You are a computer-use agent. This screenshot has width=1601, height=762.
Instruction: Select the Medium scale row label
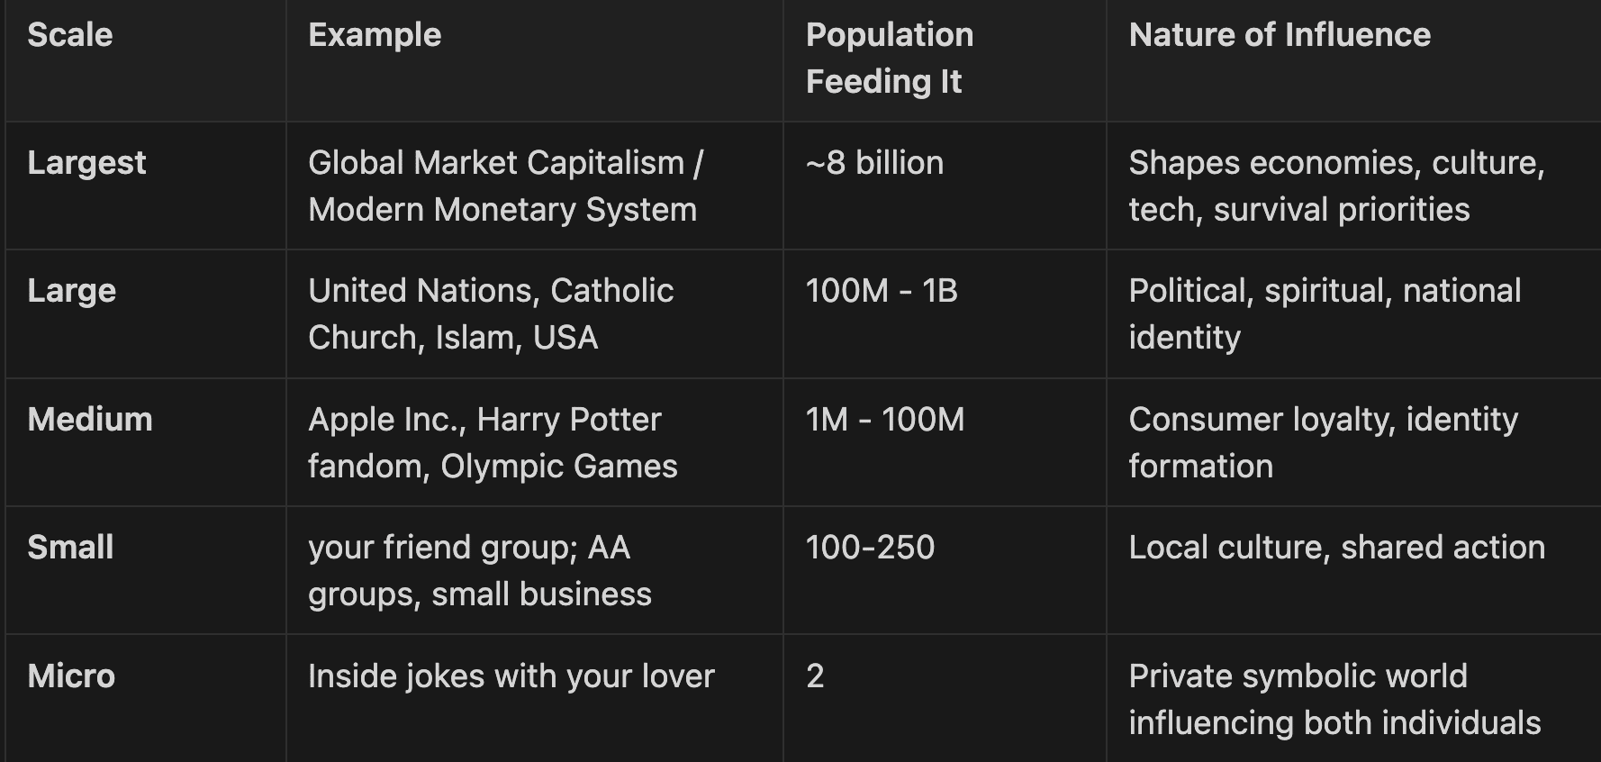tap(90, 420)
